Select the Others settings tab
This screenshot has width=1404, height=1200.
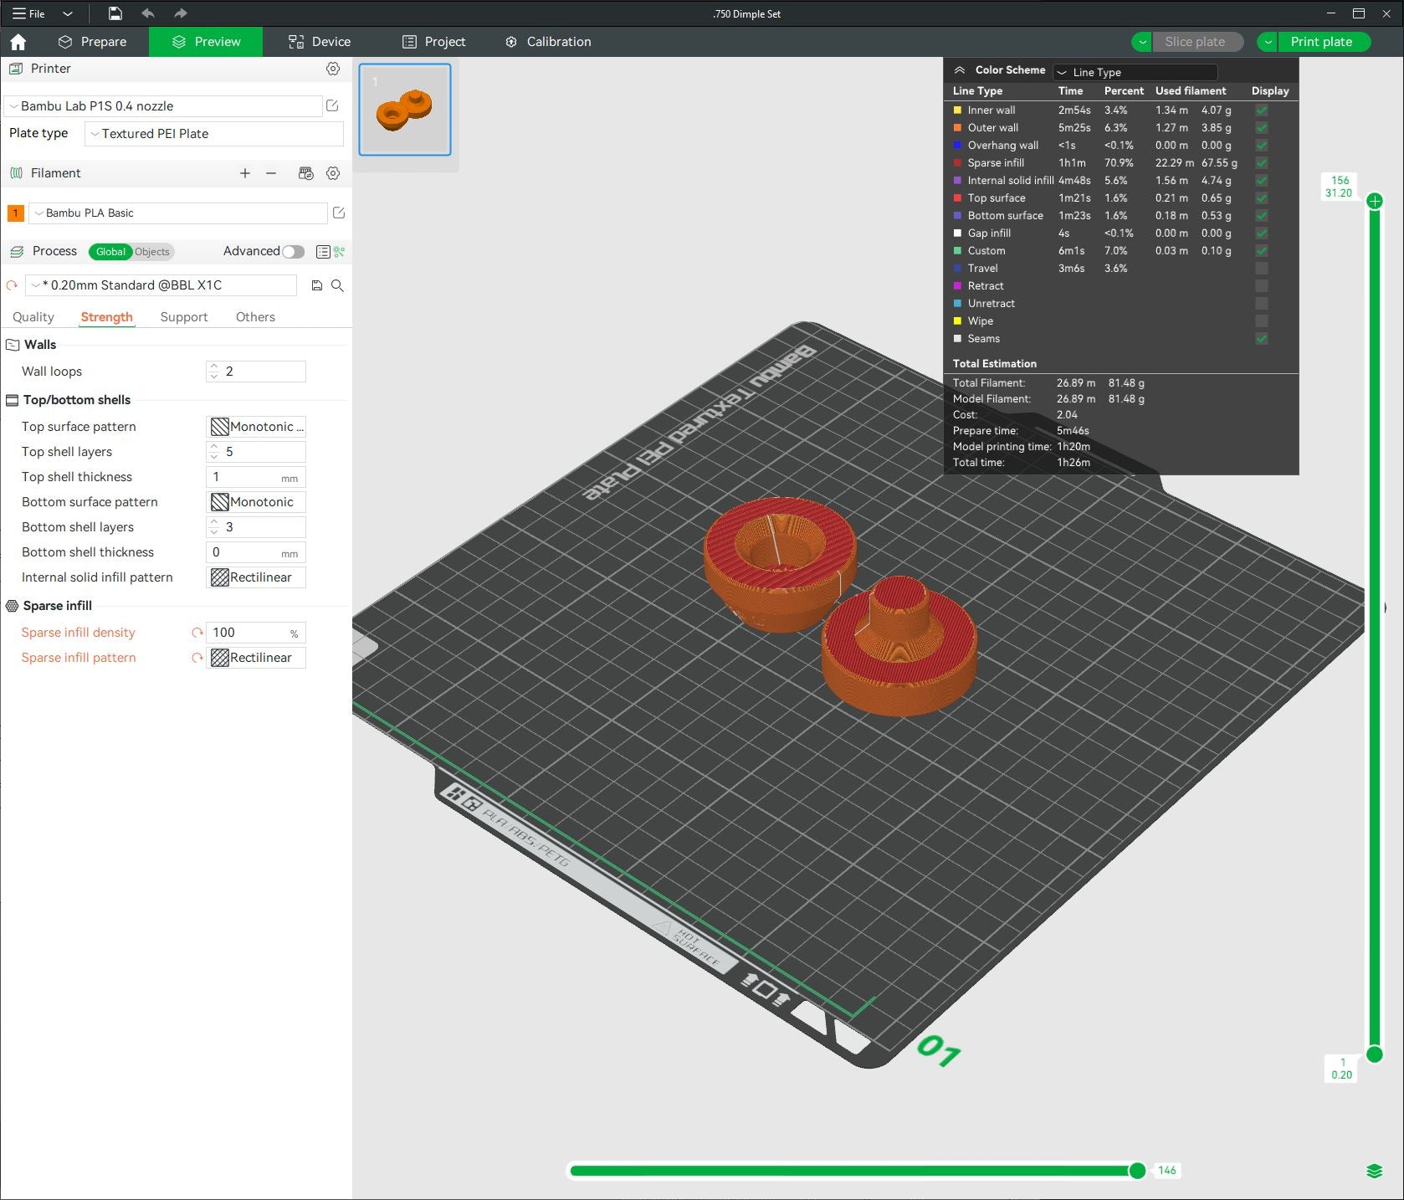(x=255, y=317)
